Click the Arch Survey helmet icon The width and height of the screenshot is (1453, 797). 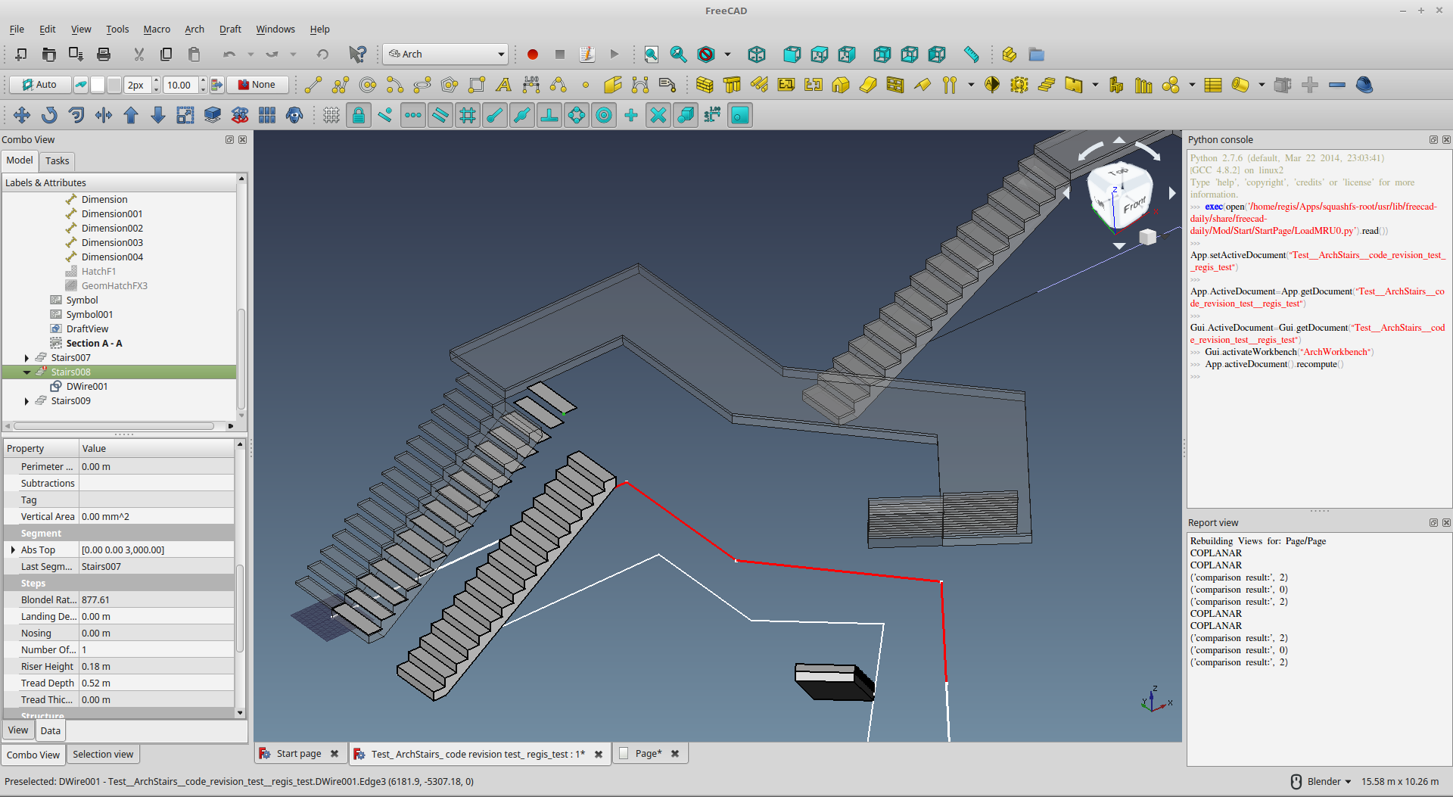click(1364, 85)
